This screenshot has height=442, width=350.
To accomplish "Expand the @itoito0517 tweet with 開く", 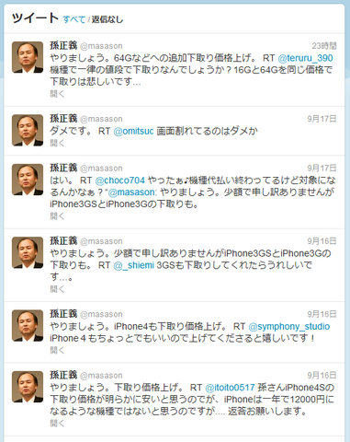I will [x=57, y=424].
